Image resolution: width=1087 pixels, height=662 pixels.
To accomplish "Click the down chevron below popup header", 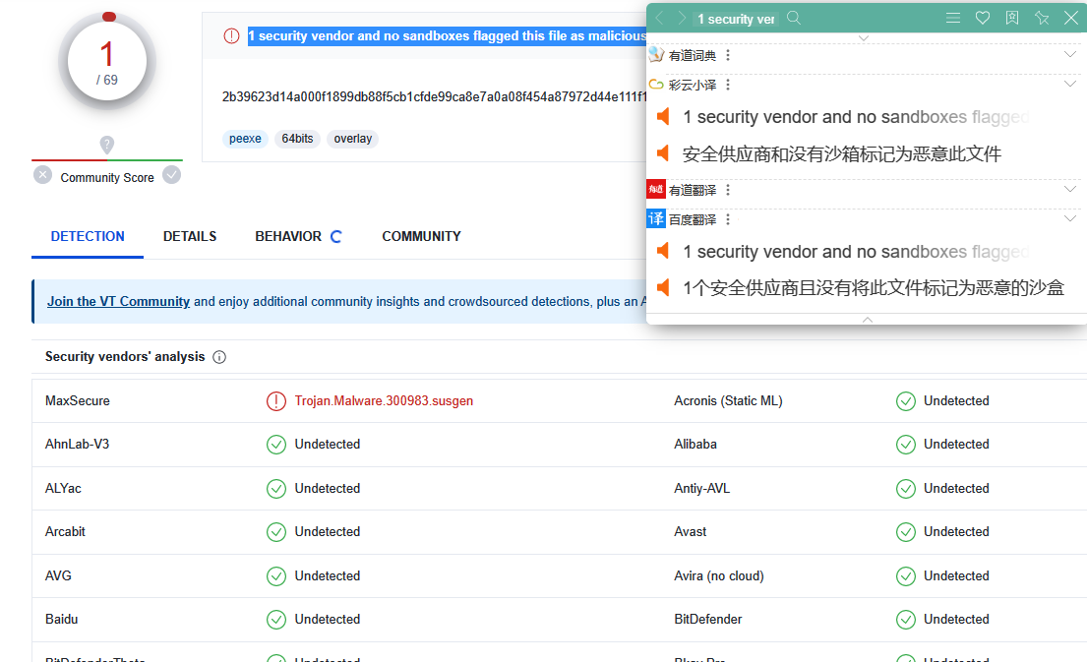I will coord(864,38).
